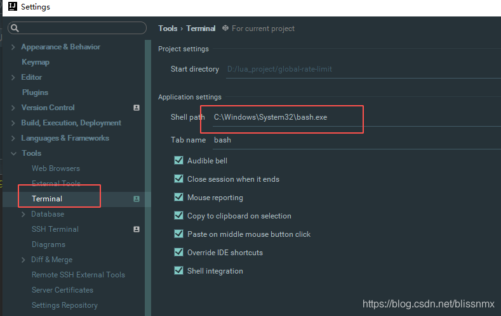
Task: Uncheck Close session when it ends
Action: point(178,179)
